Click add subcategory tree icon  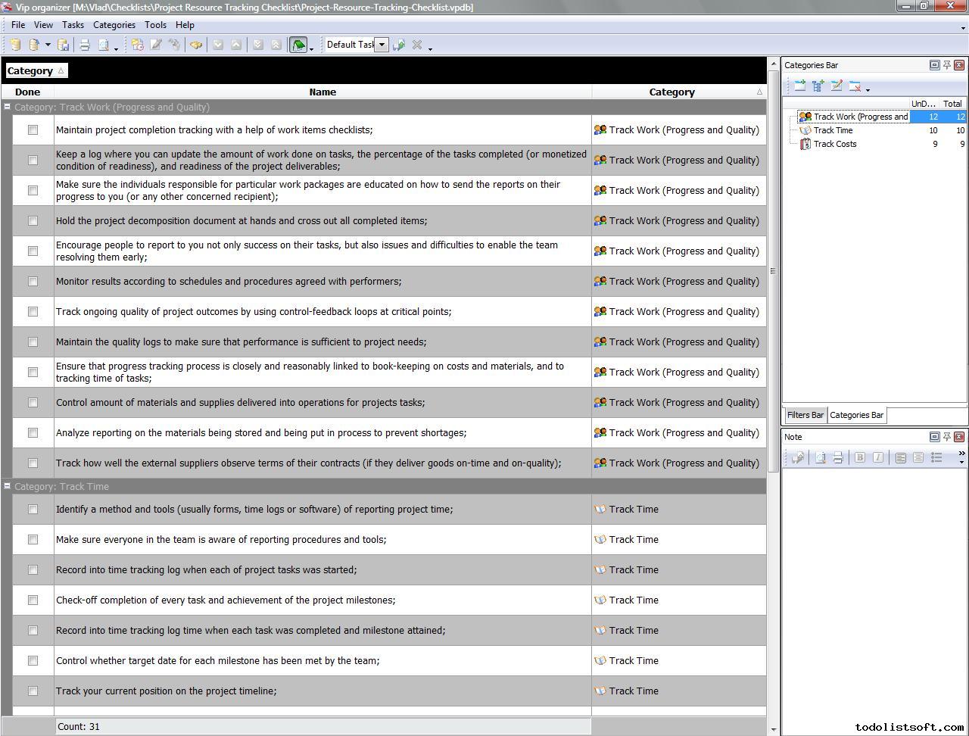818,86
